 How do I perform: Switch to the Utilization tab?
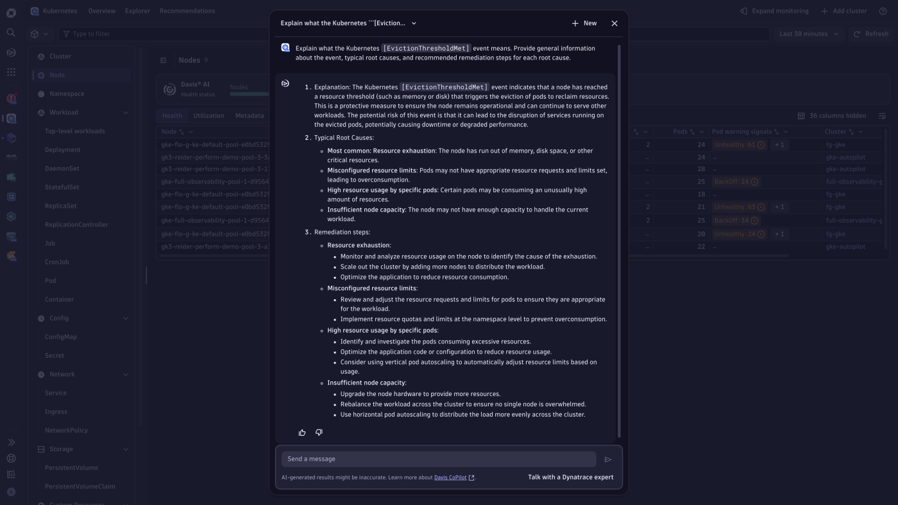[x=208, y=116]
